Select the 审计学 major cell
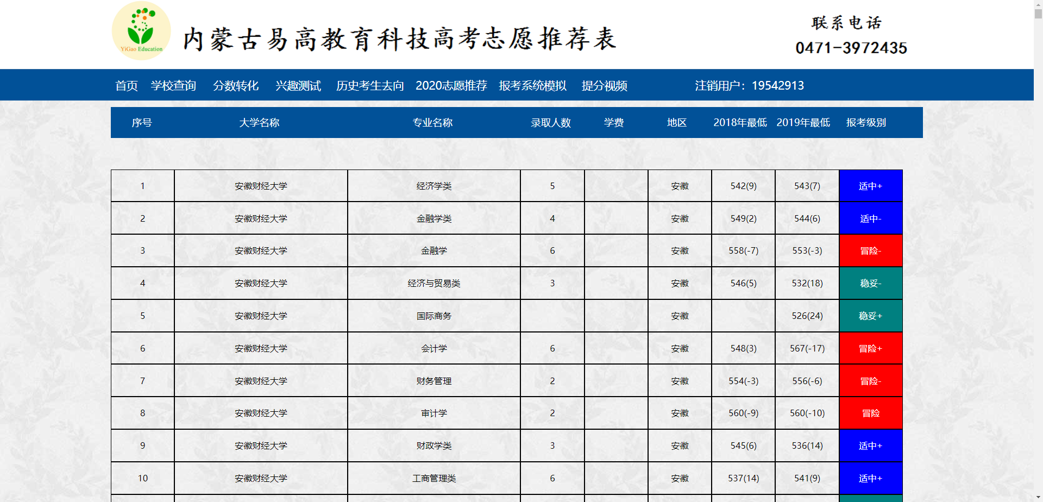The height and width of the screenshot is (502, 1043). pyautogui.click(x=434, y=413)
